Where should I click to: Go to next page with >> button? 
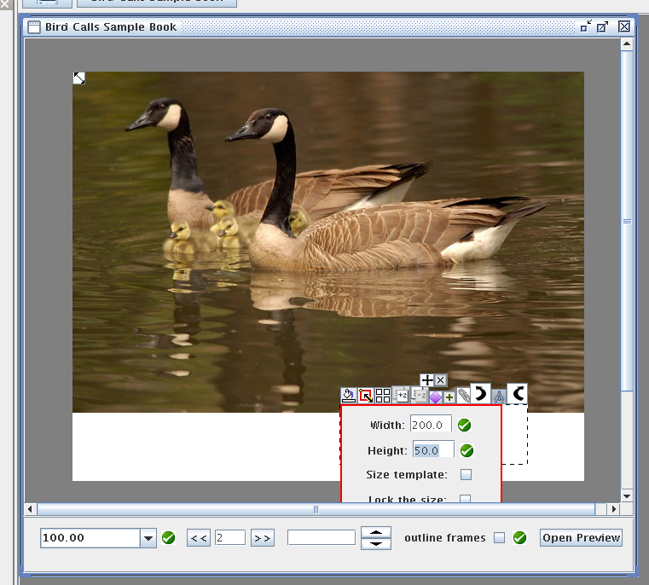point(263,538)
